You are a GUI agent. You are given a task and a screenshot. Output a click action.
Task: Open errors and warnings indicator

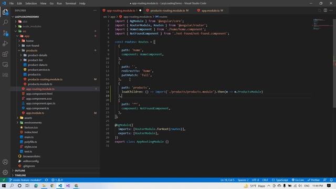pos(57,180)
